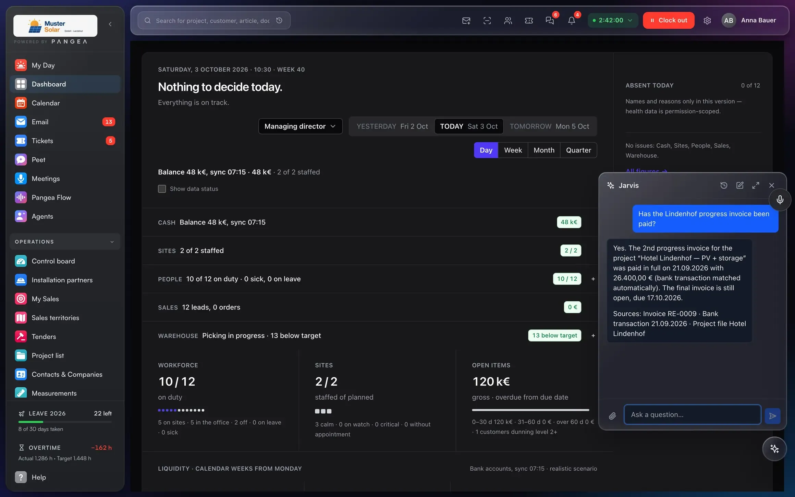Open the Managing director role dropdown
This screenshot has height=497, width=795.
tap(300, 126)
